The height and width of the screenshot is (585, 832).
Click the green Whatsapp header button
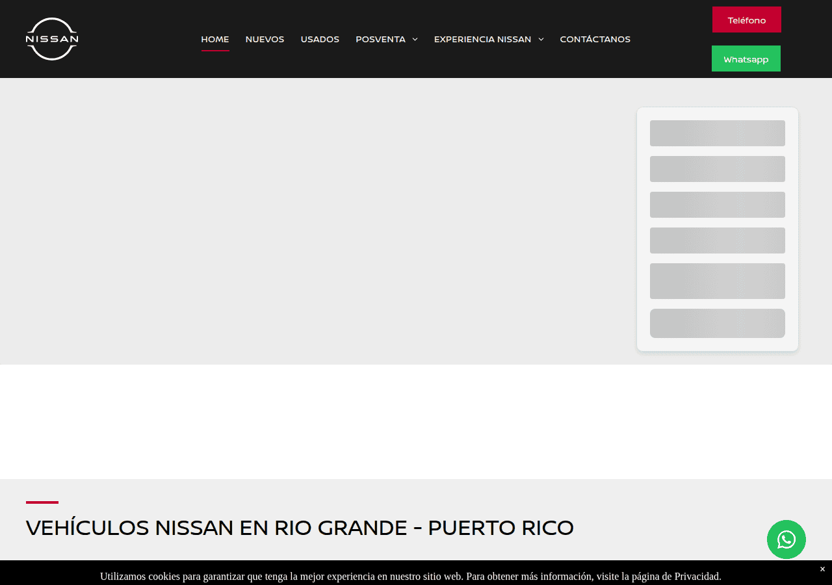(746, 58)
